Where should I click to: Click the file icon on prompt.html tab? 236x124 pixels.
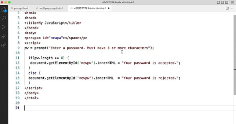(12, 8)
